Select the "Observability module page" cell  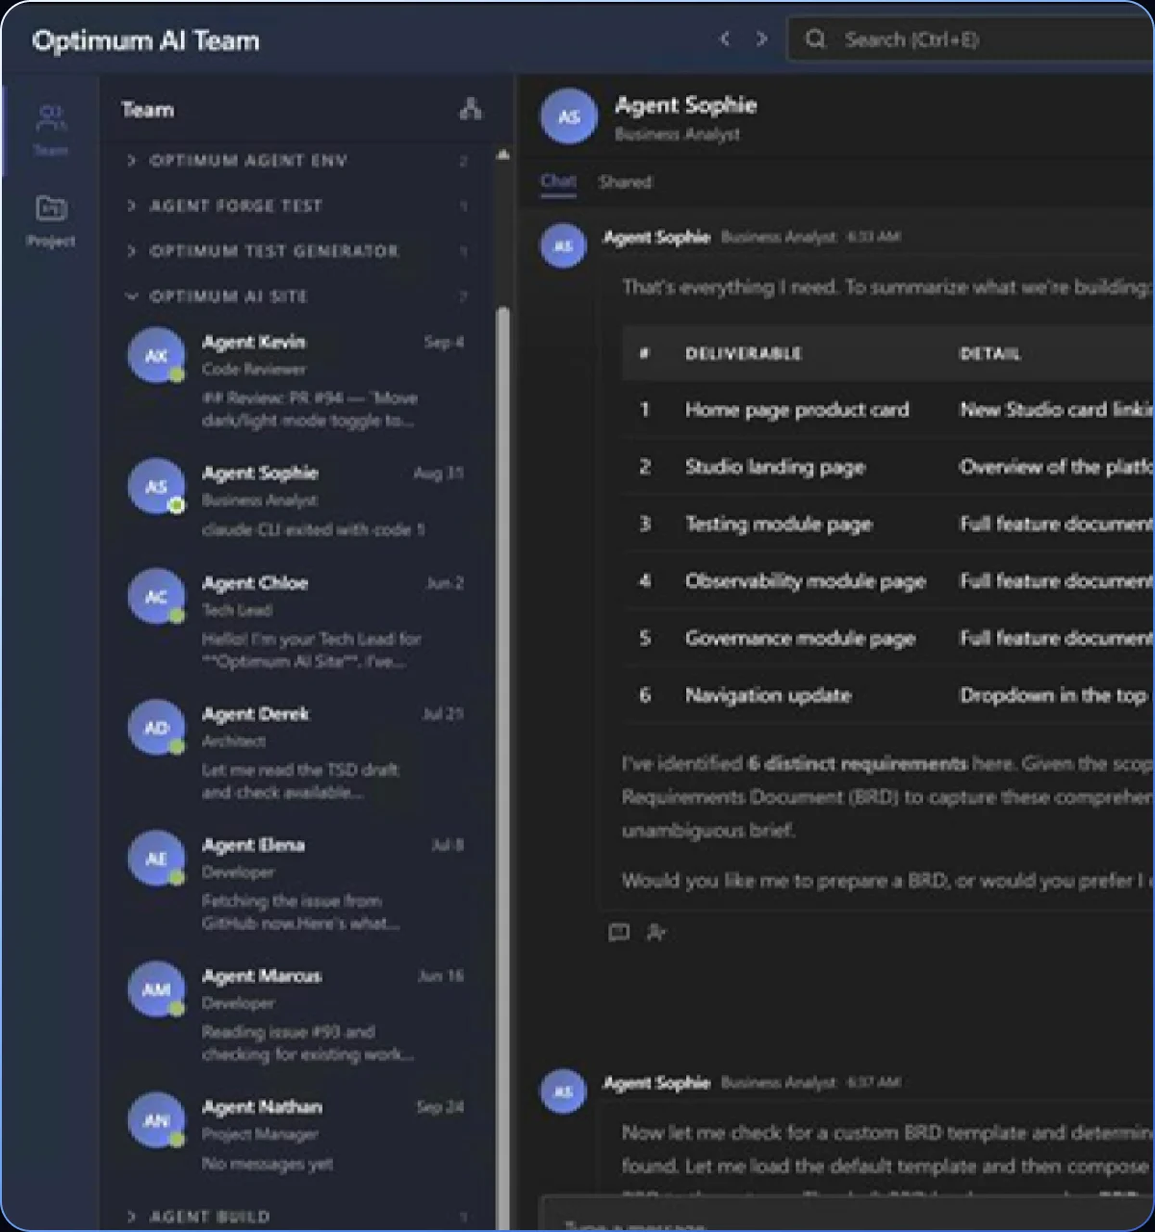806,580
